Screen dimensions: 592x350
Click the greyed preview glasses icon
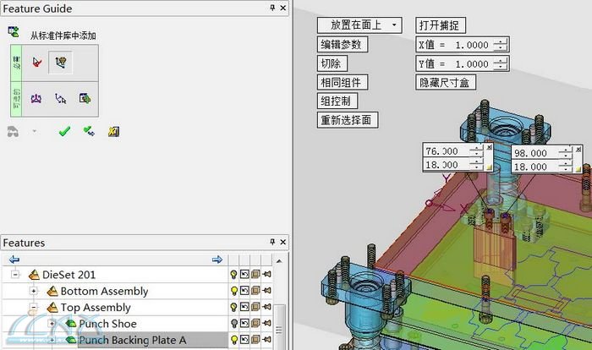pos(13,132)
